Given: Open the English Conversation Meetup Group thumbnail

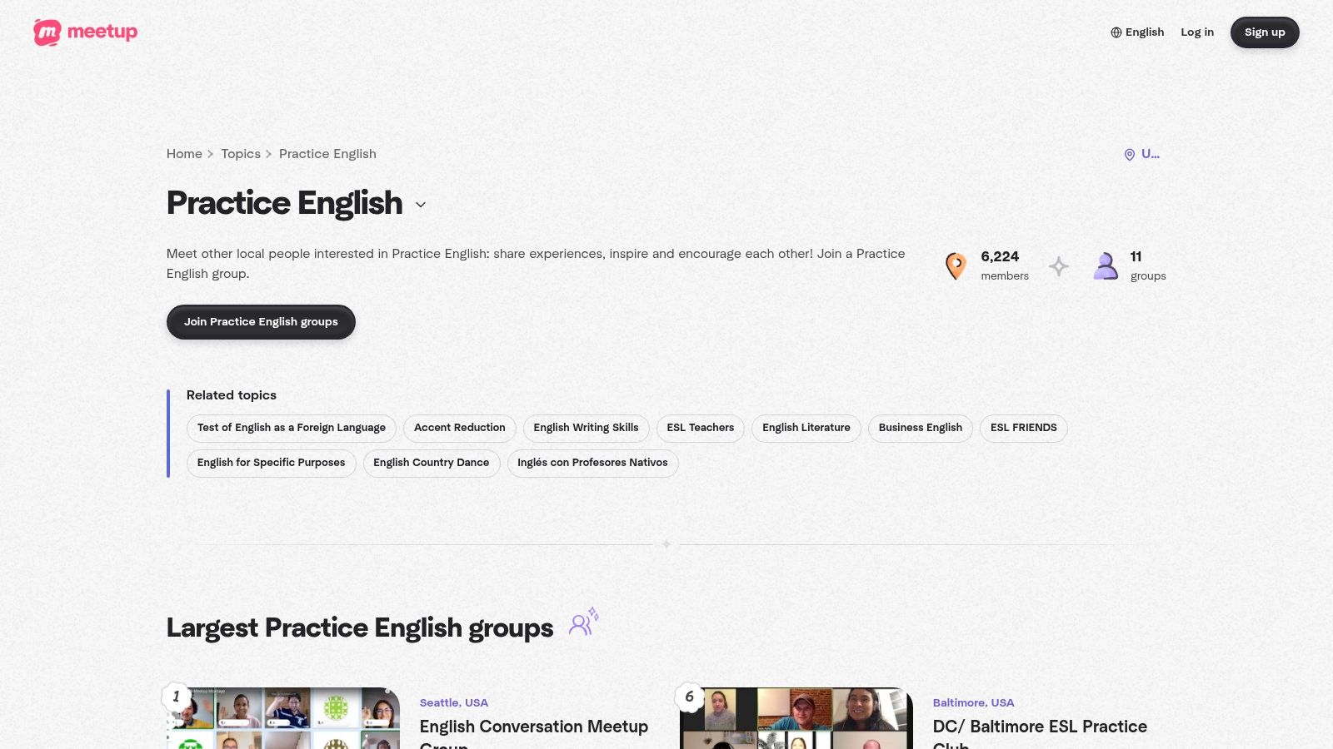Looking at the screenshot, I should click(283, 724).
